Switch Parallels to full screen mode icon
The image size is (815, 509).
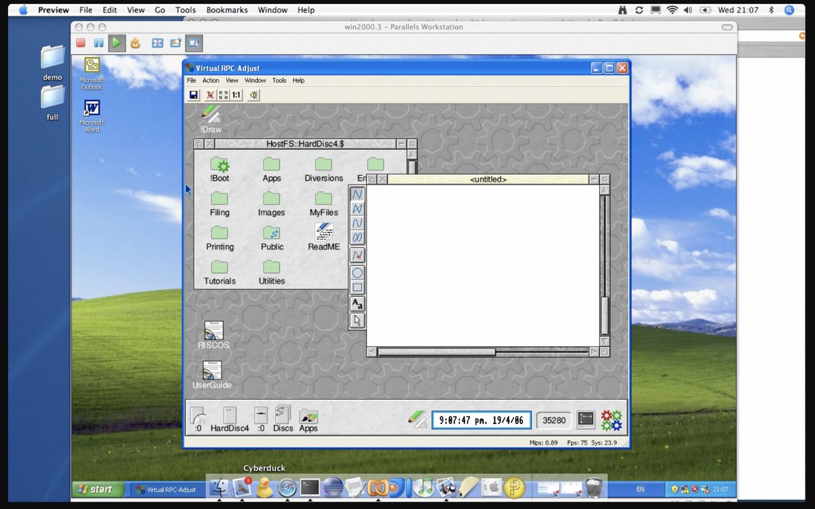point(158,43)
